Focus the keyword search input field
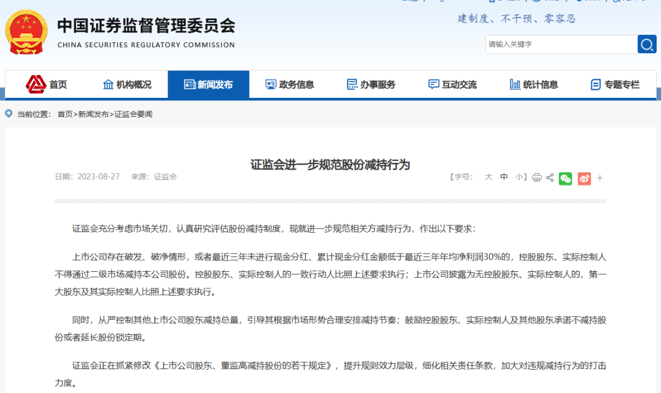 tap(561, 44)
